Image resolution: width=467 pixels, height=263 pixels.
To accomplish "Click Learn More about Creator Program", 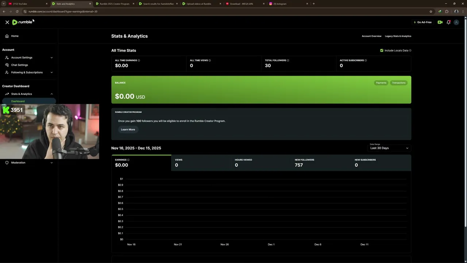I will coord(128,129).
